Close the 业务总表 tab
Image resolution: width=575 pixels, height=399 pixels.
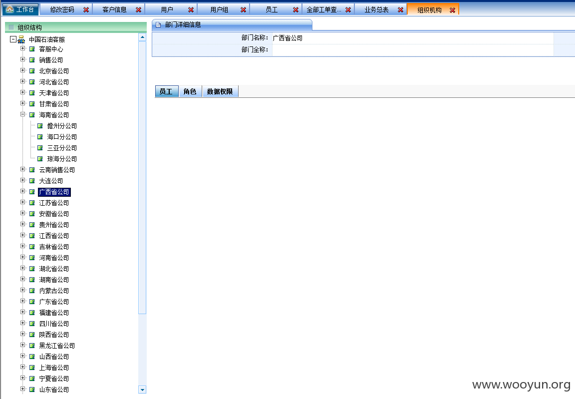coord(400,10)
